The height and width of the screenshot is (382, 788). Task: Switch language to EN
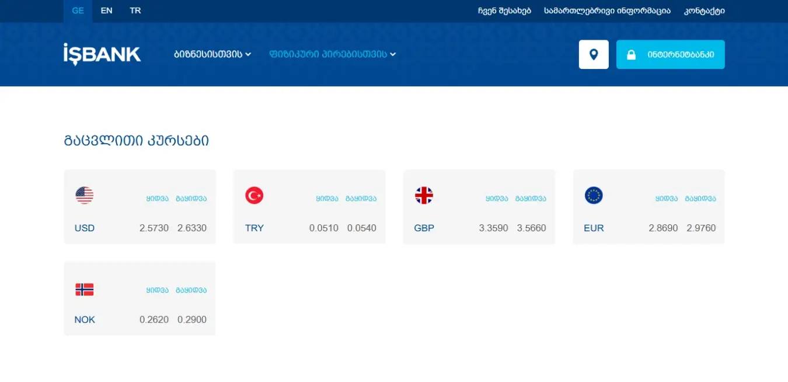pos(106,11)
